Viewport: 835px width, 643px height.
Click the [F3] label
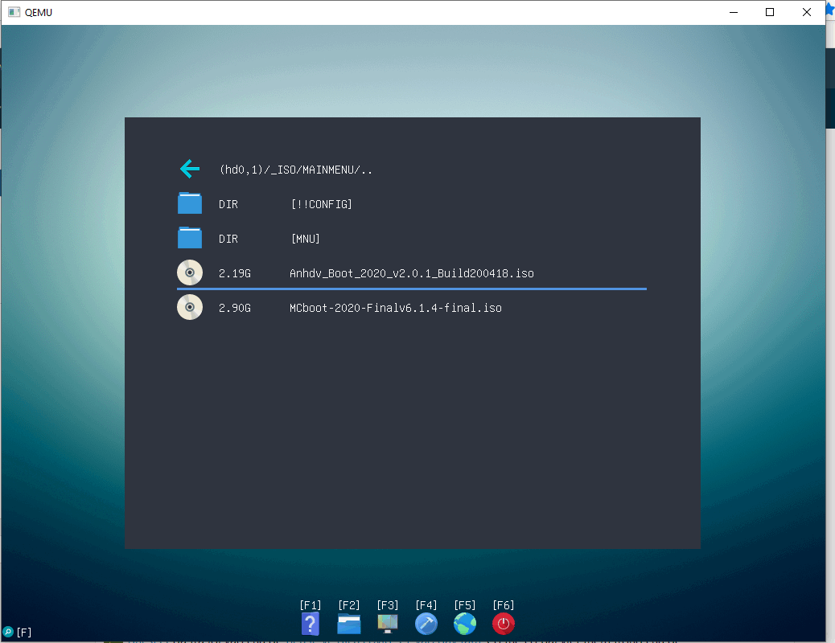click(x=388, y=605)
